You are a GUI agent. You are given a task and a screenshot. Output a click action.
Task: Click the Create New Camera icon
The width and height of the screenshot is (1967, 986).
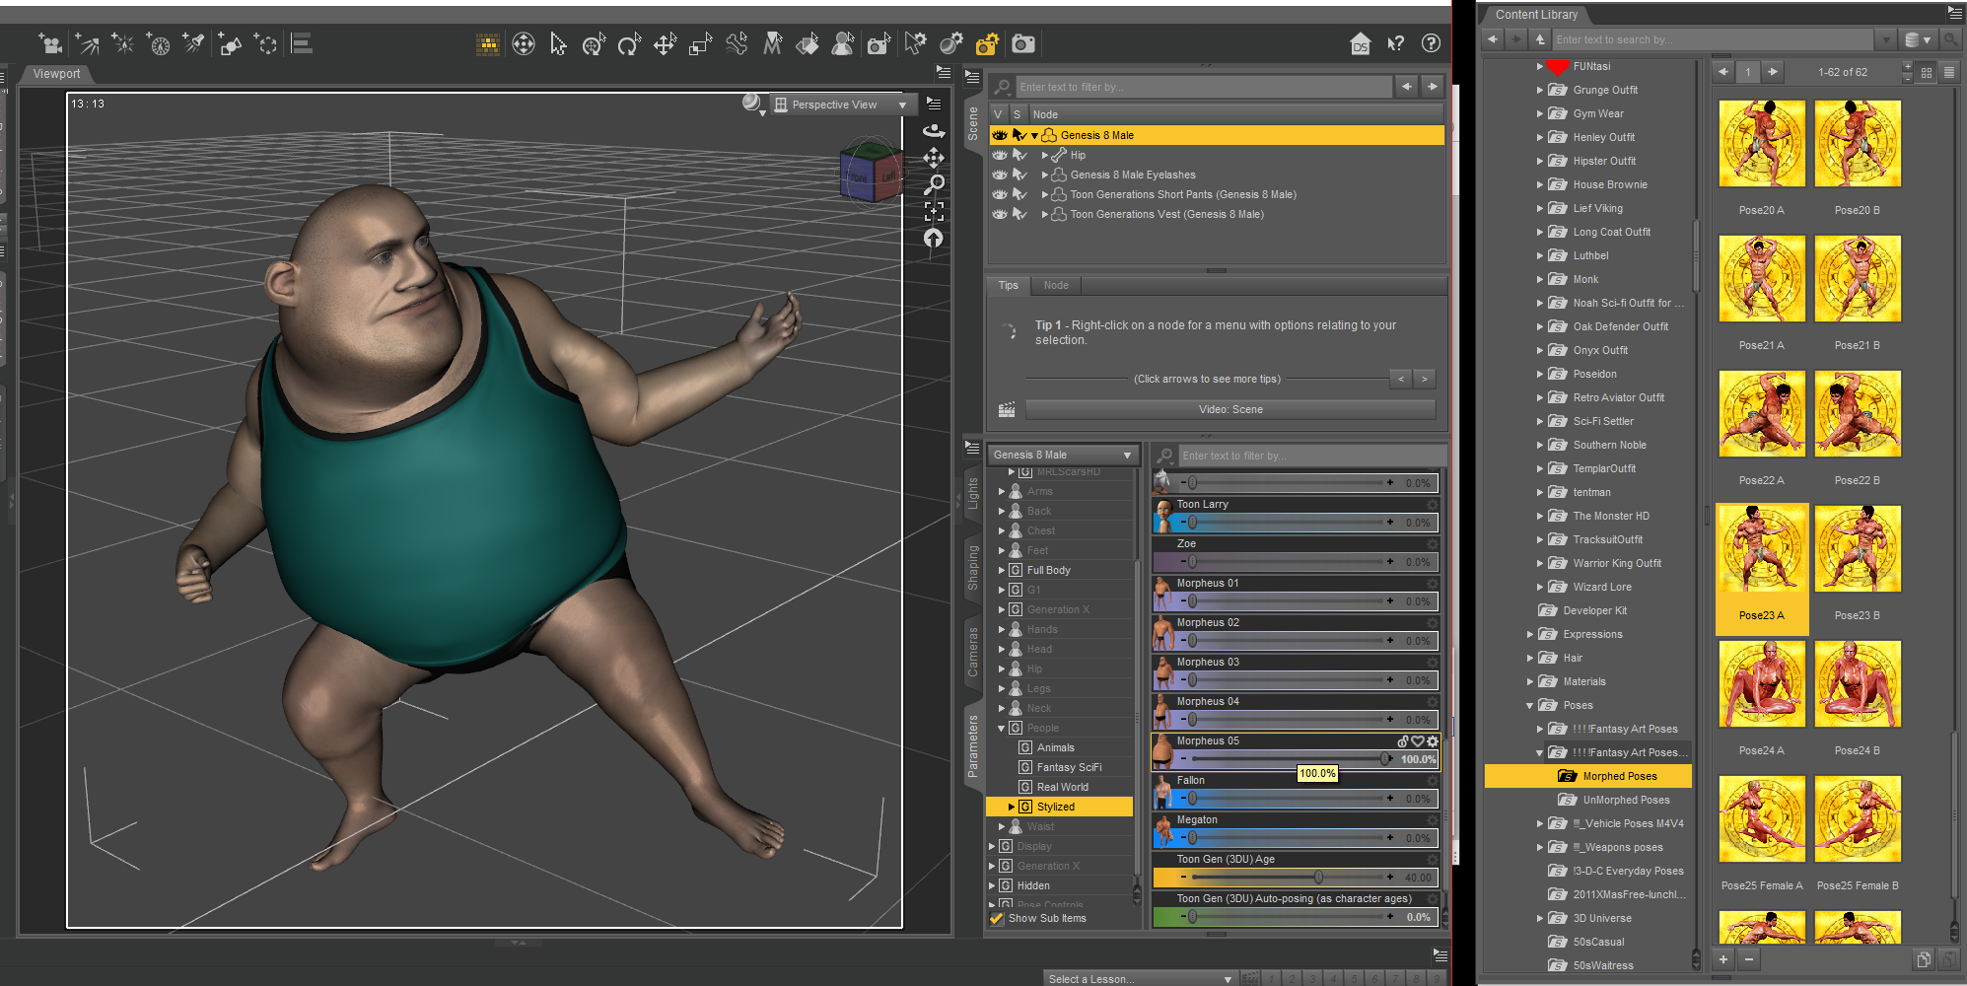click(51, 44)
